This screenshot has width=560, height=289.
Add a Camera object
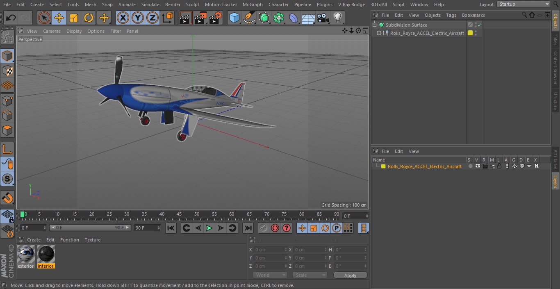coord(323,18)
